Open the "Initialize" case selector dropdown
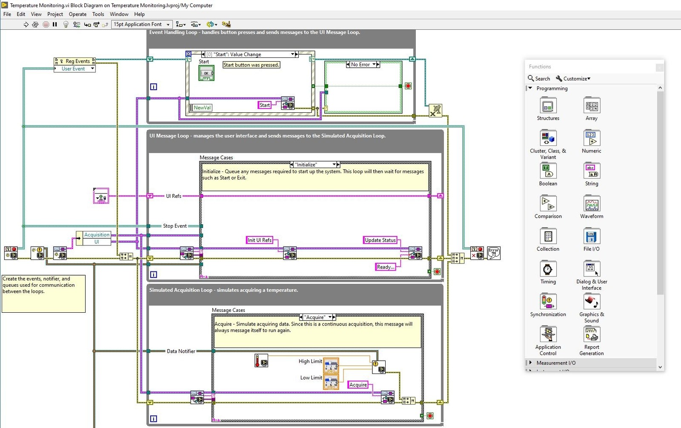Screen dimensions: 681x428 [x=334, y=165]
